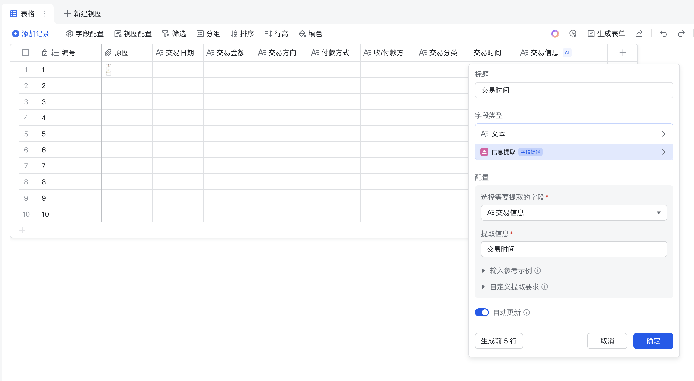The width and height of the screenshot is (694, 381).
Task: Click the share arrow icon
Action: click(639, 34)
